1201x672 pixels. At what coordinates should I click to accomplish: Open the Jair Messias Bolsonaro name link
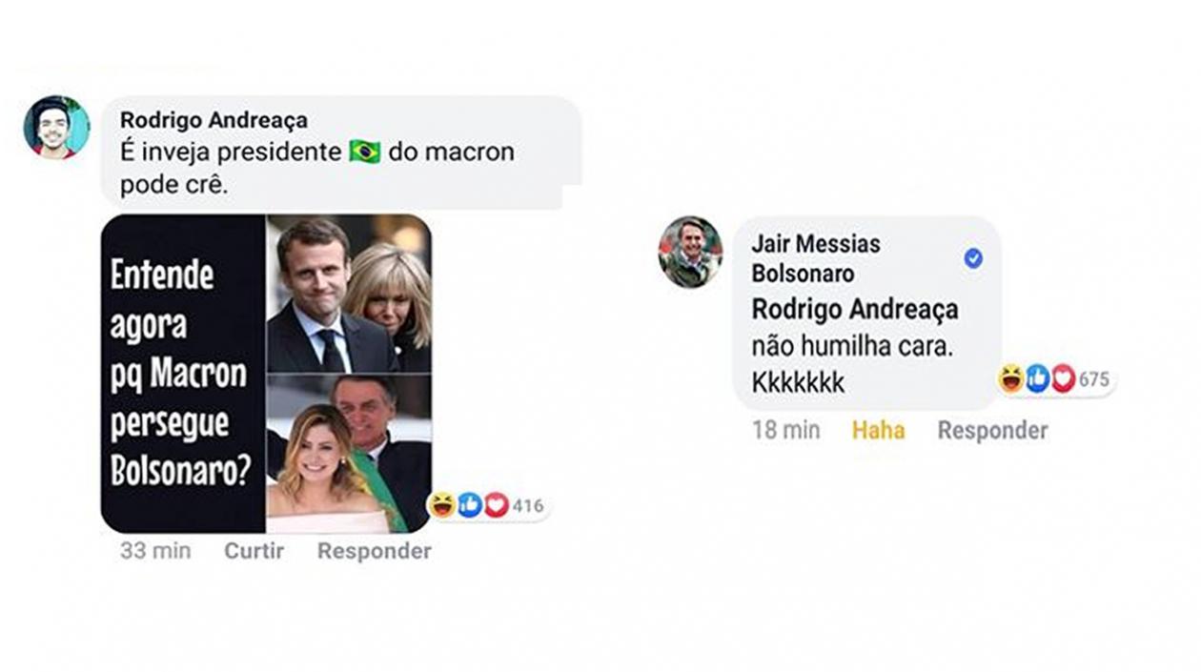816,258
